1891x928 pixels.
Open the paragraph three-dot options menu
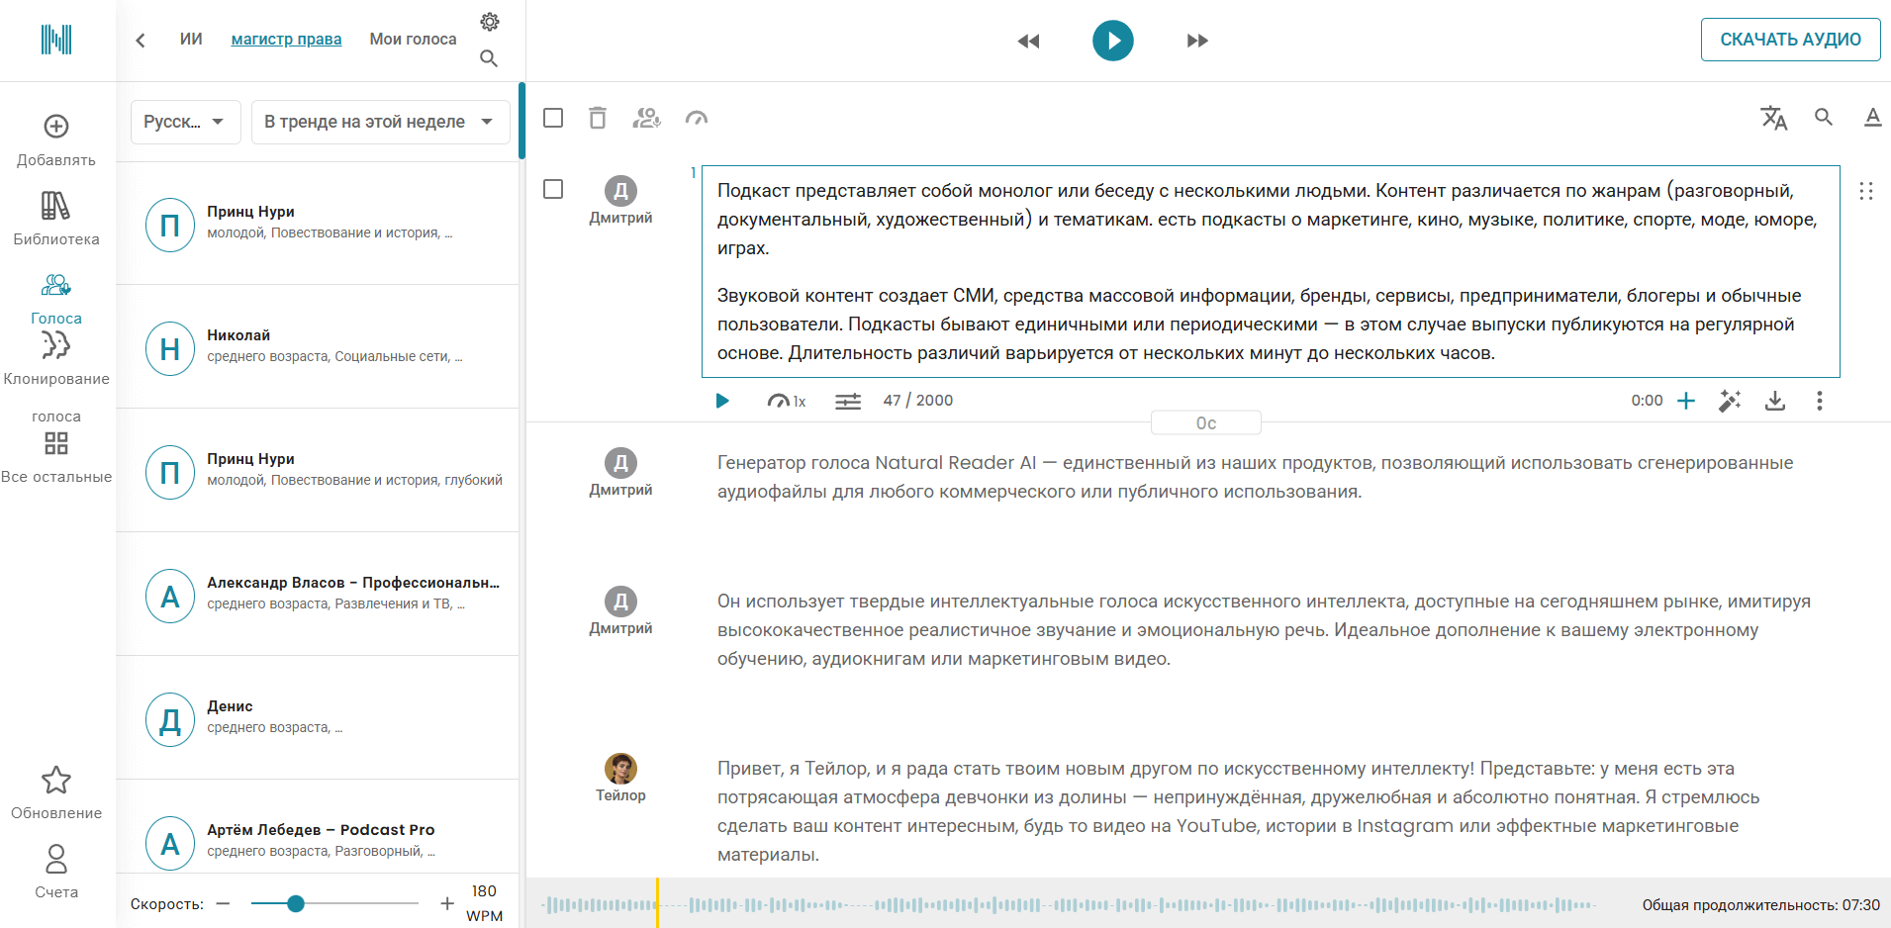pyautogui.click(x=1819, y=401)
